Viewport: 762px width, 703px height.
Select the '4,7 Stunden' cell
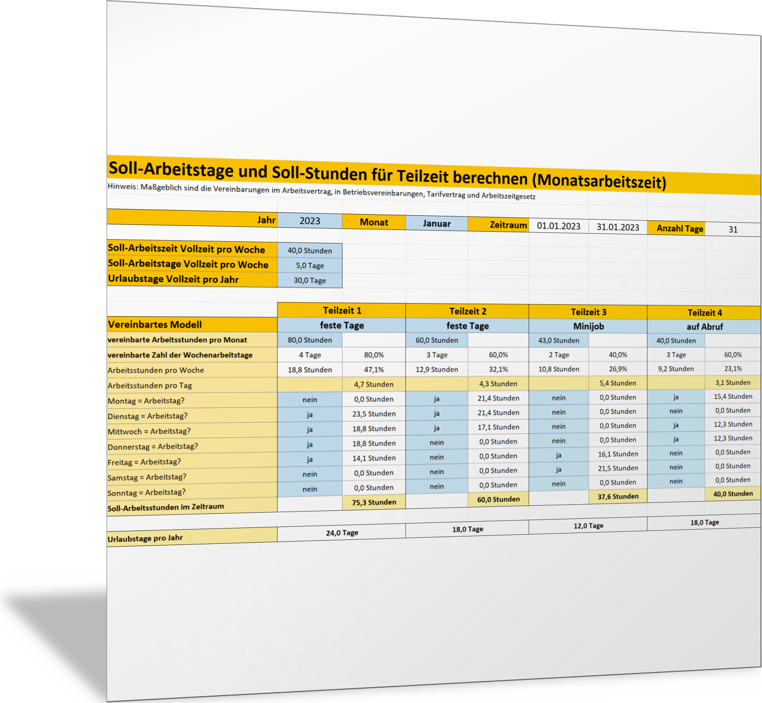374,384
